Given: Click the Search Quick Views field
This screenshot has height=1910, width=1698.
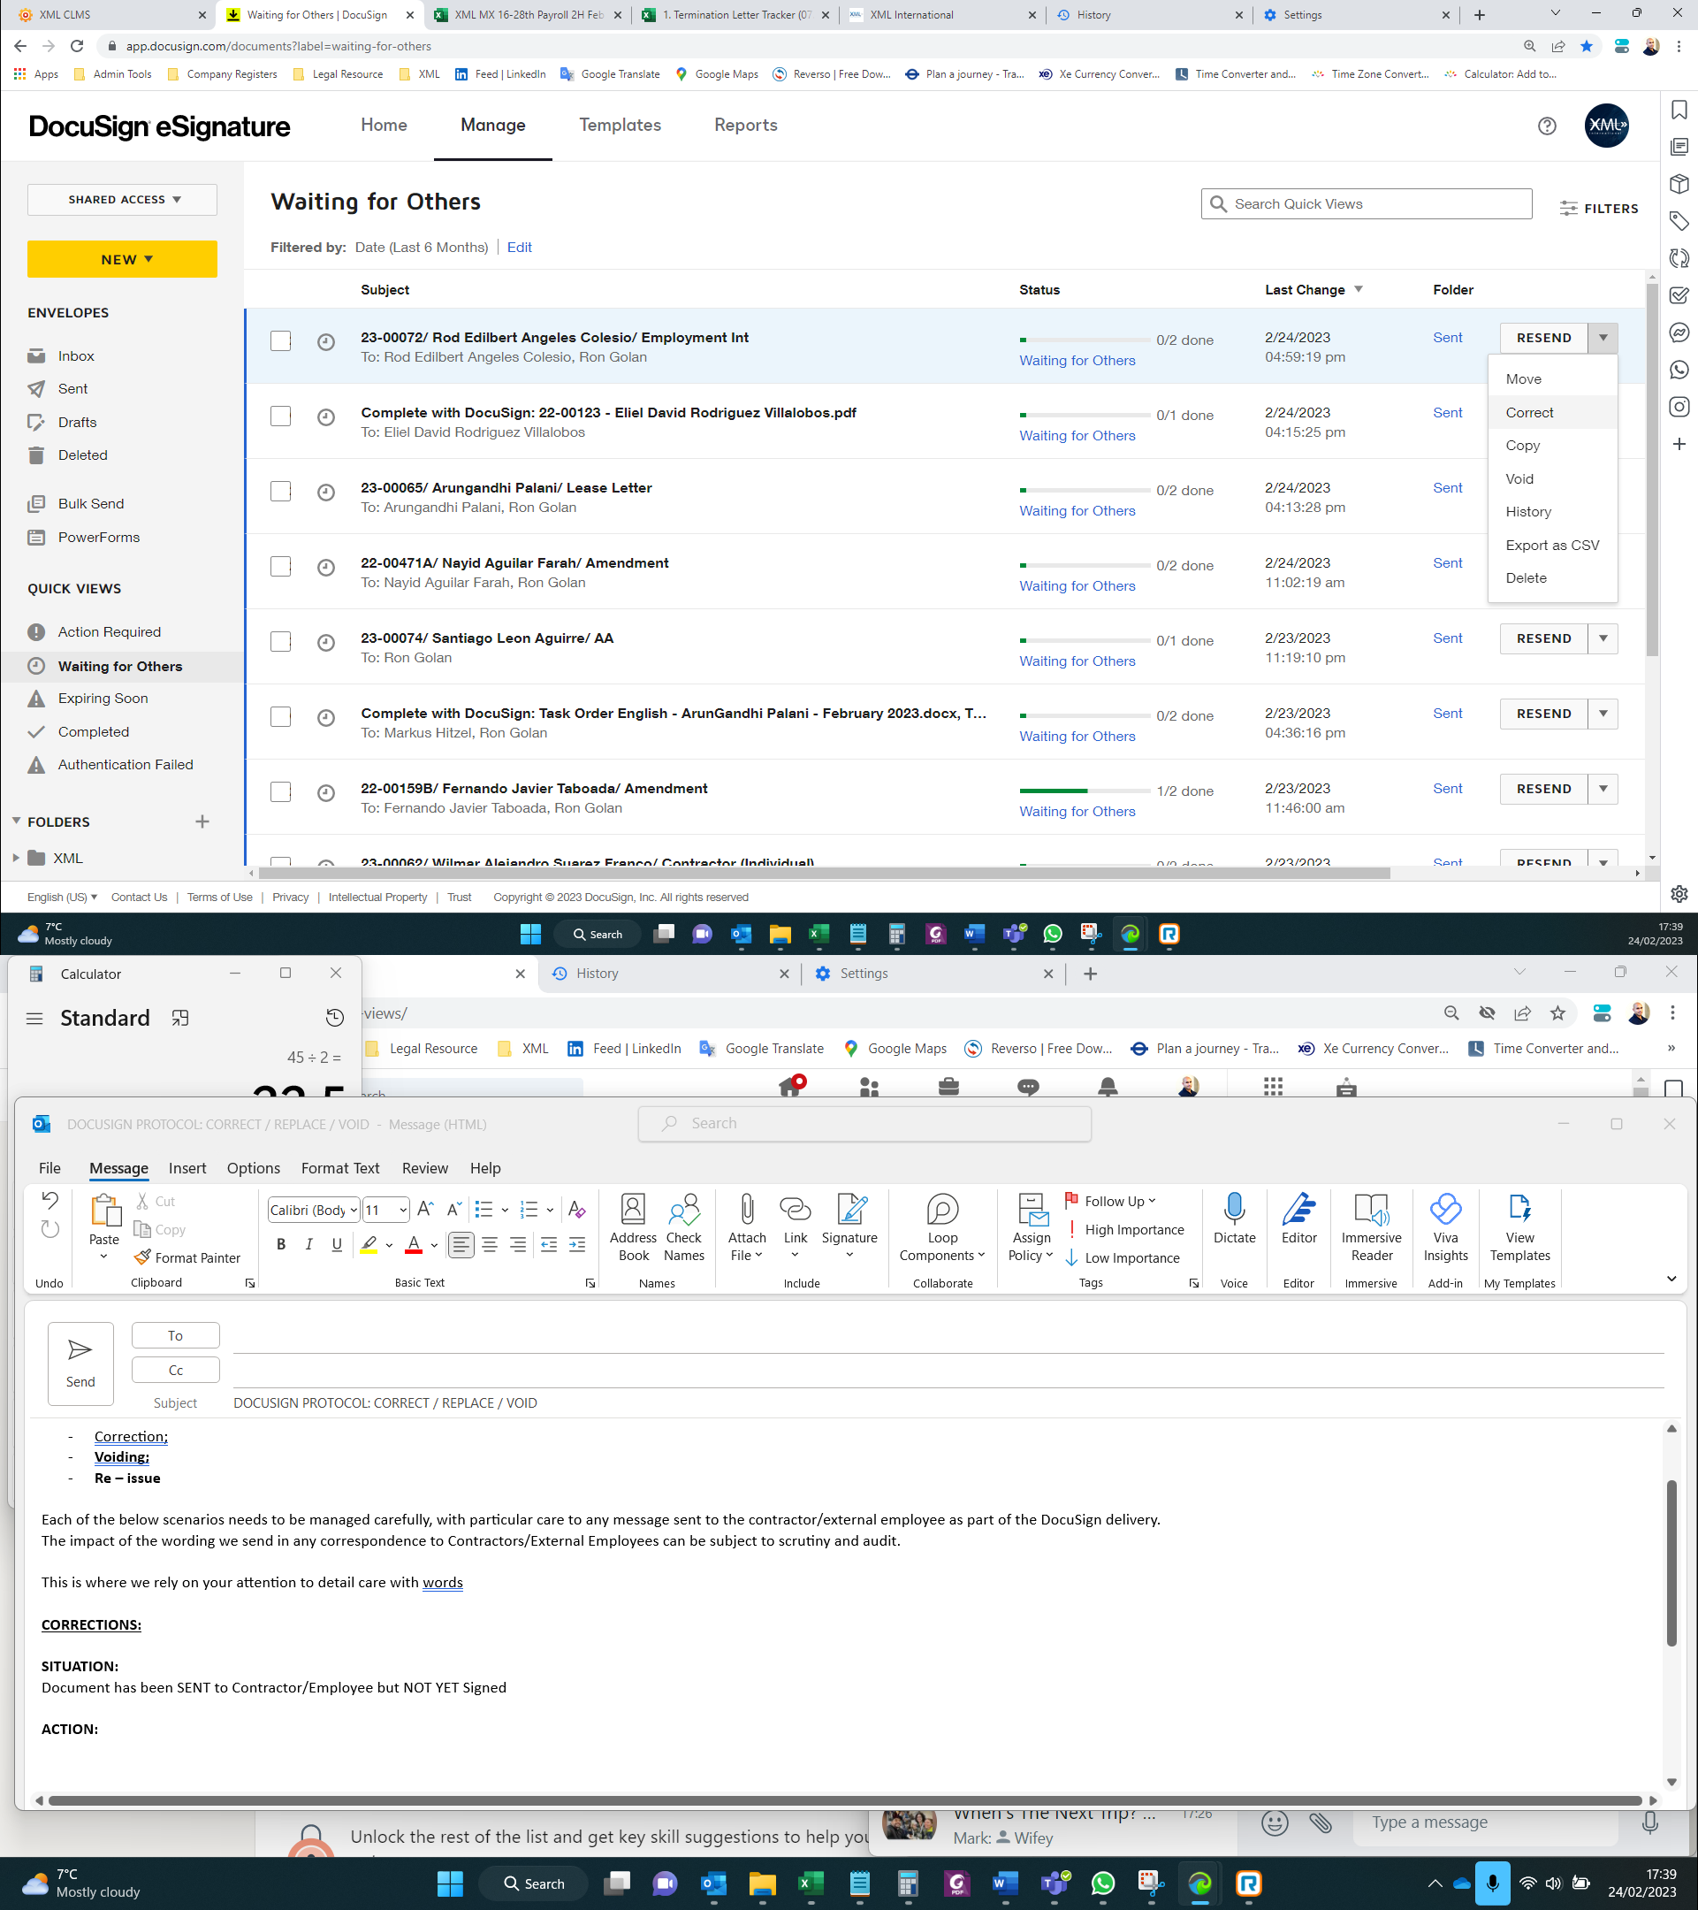Looking at the screenshot, I should [x=1367, y=202].
